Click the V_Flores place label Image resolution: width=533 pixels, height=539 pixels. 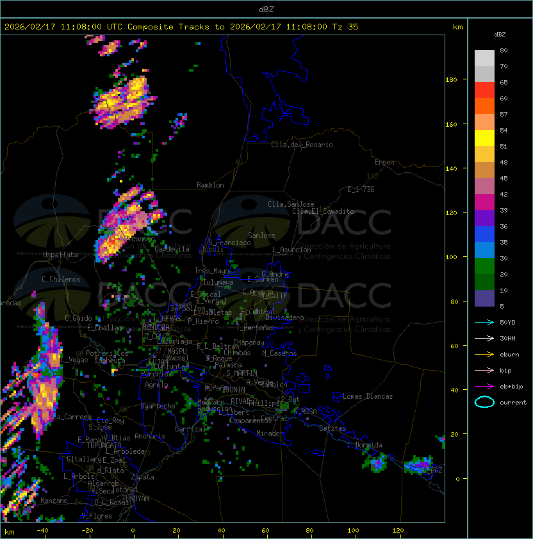(x=97, y=516)
